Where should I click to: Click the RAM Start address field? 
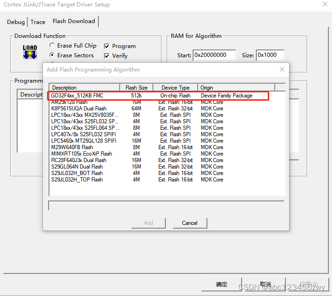[x=214, y=55]
